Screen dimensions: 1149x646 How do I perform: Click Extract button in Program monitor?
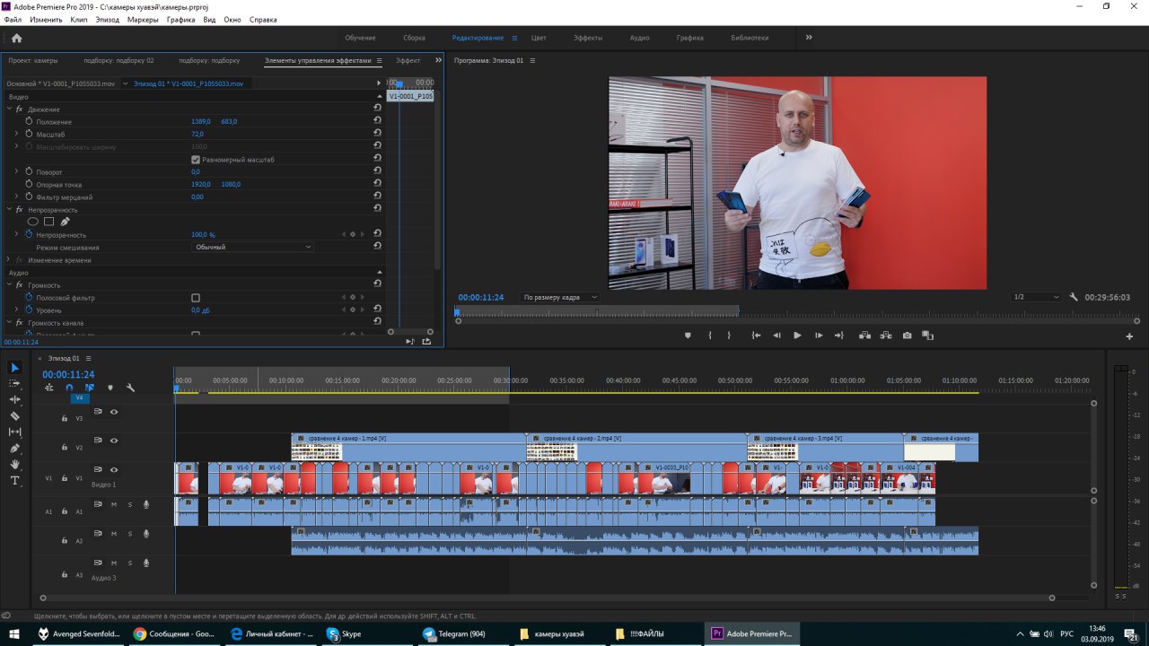pyautogui.click(x=886, y=336)
